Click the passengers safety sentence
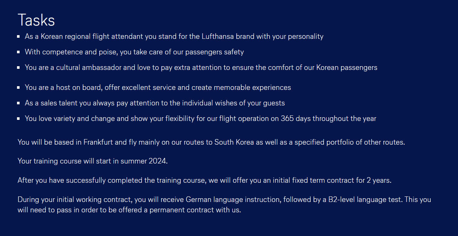 134,52
